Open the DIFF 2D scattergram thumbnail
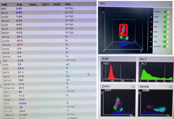This screenshot has width=174, height=119. 118,103
